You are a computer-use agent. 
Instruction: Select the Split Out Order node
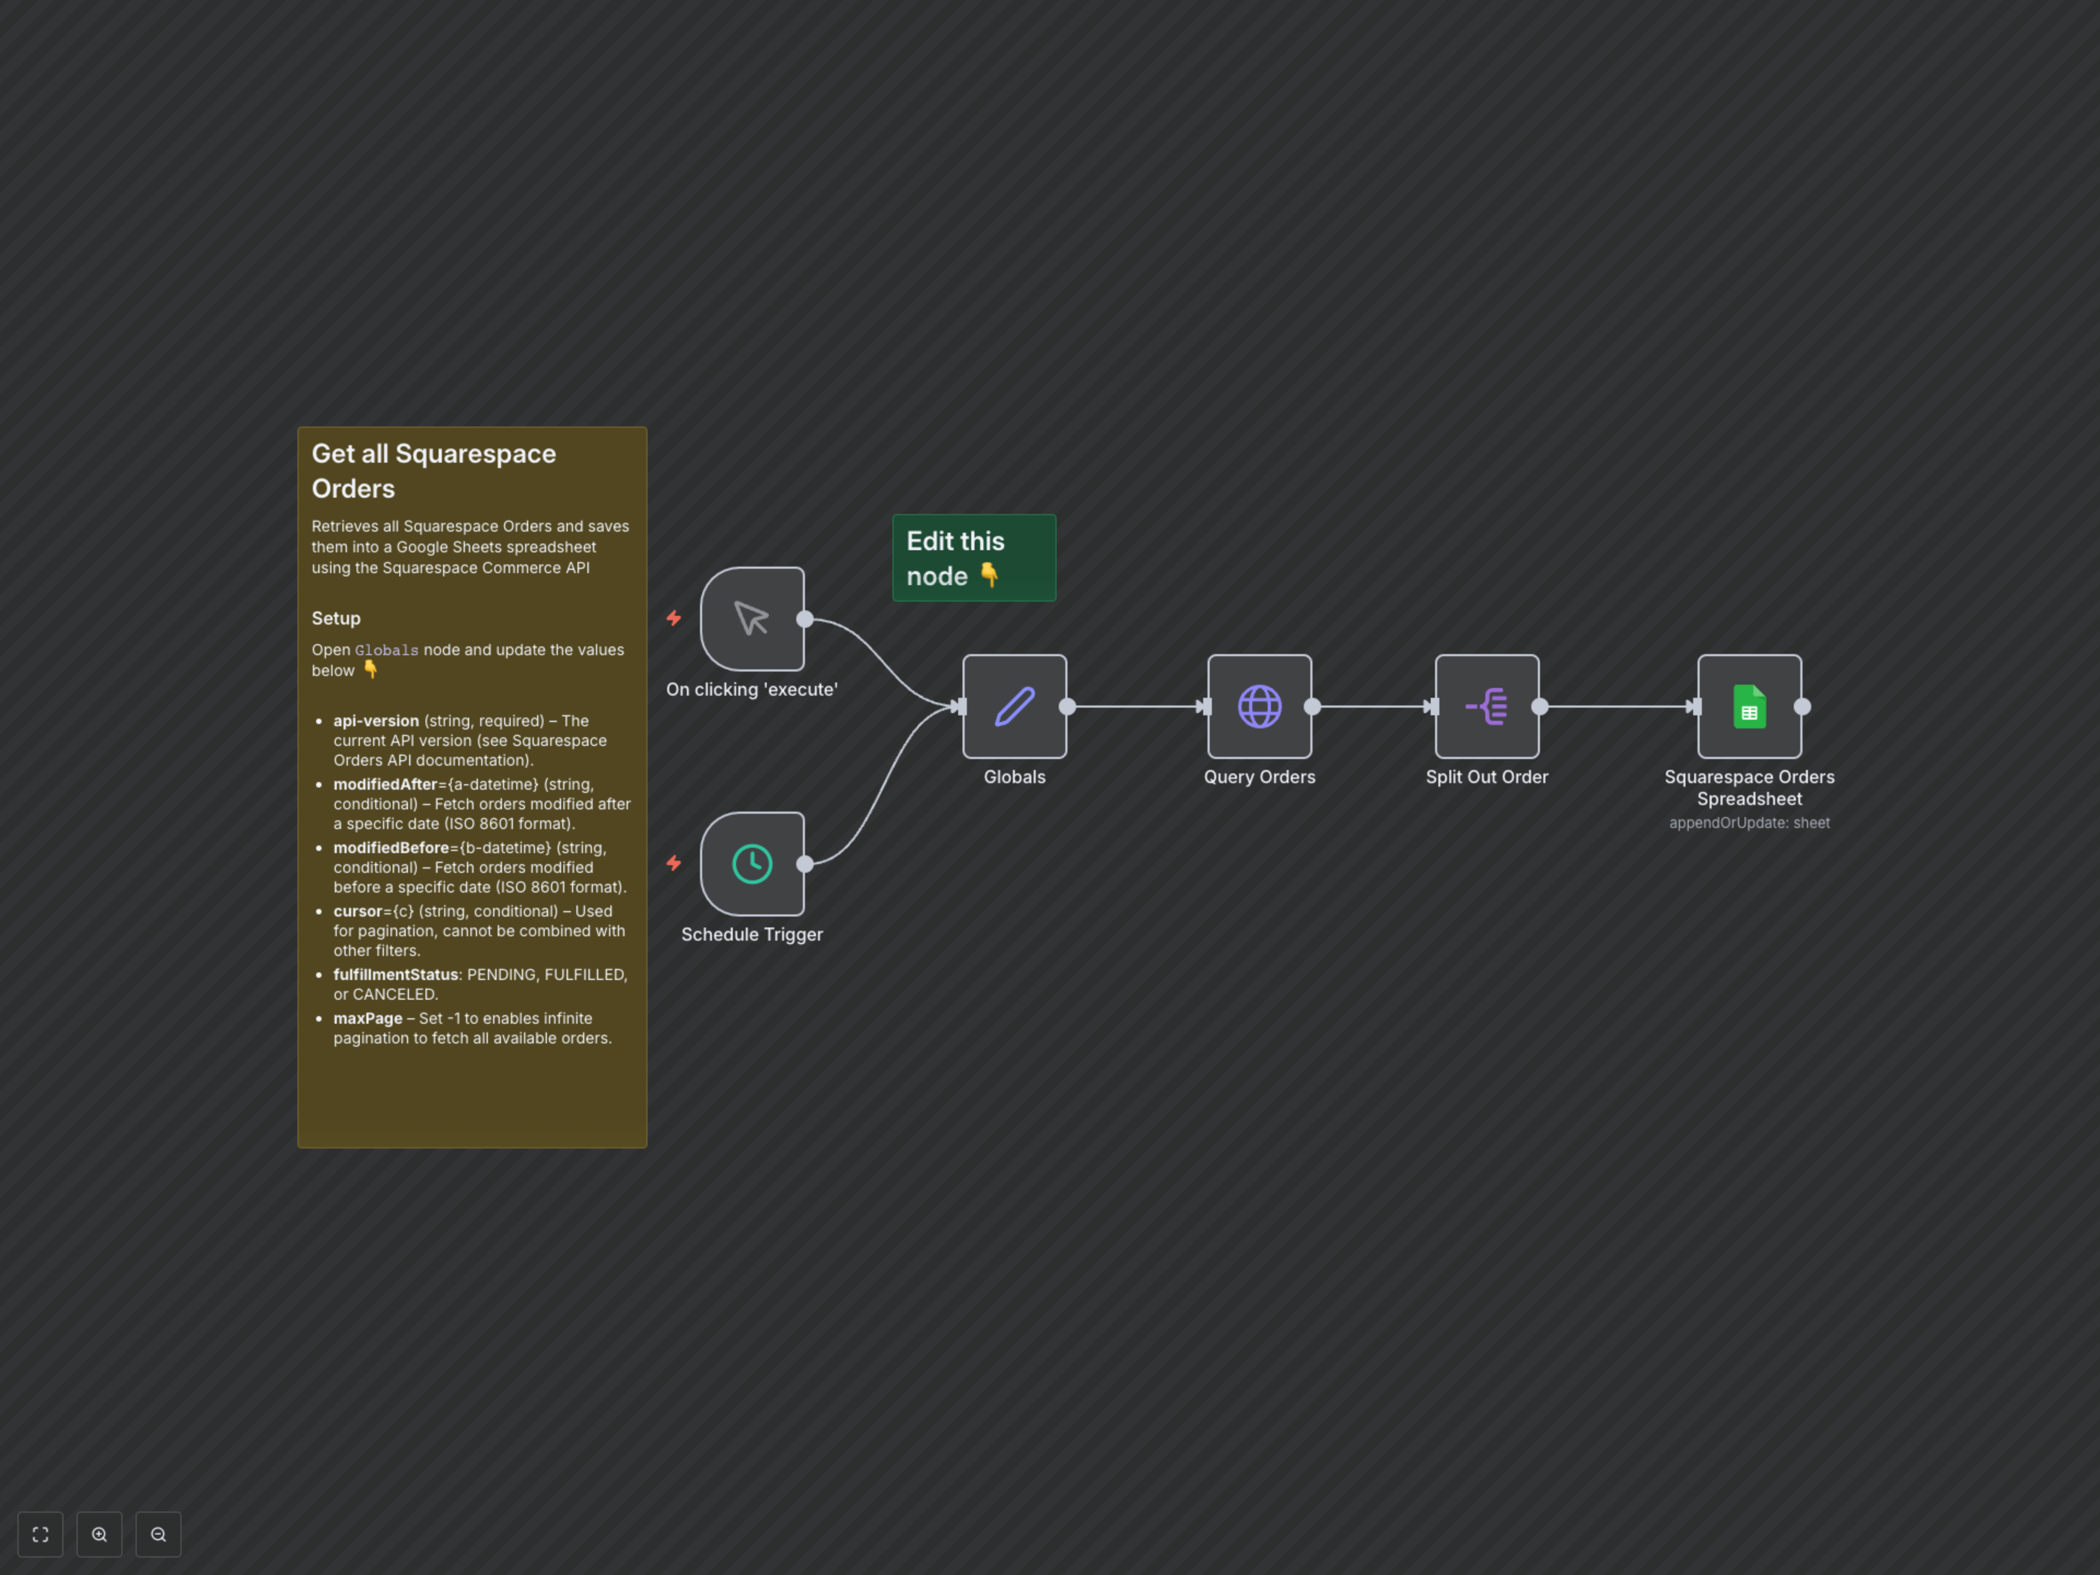1486,707
